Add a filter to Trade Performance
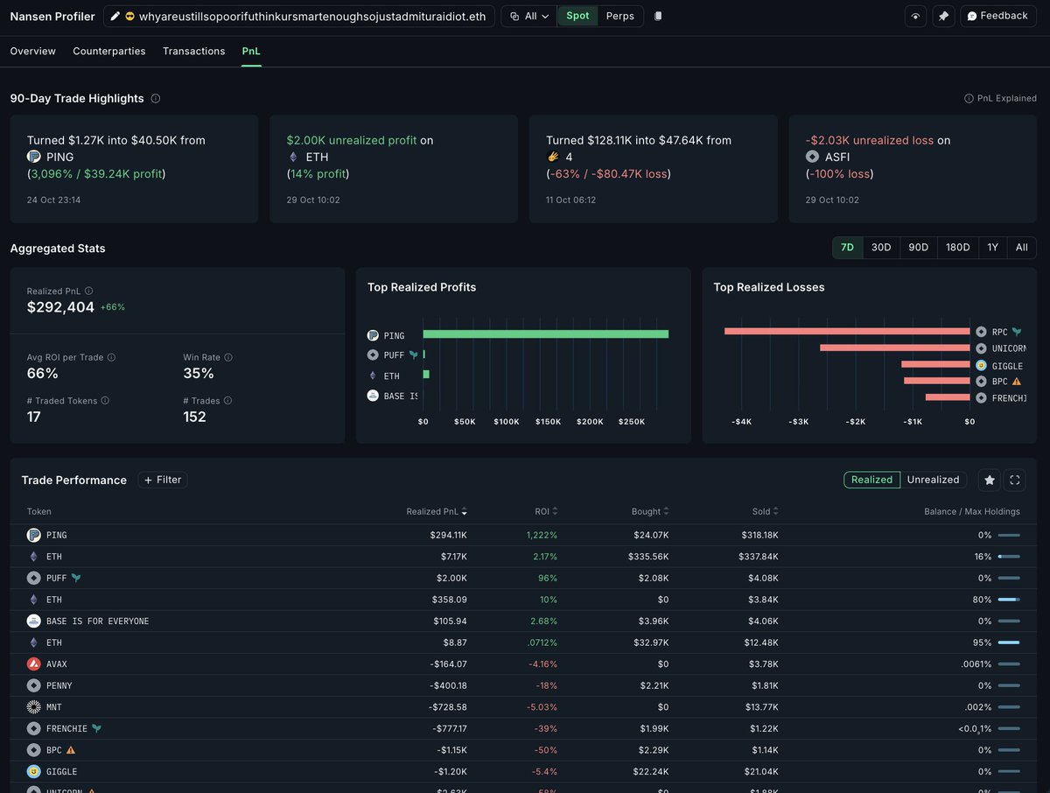1050x793 pixels. (x=163, y=480)
